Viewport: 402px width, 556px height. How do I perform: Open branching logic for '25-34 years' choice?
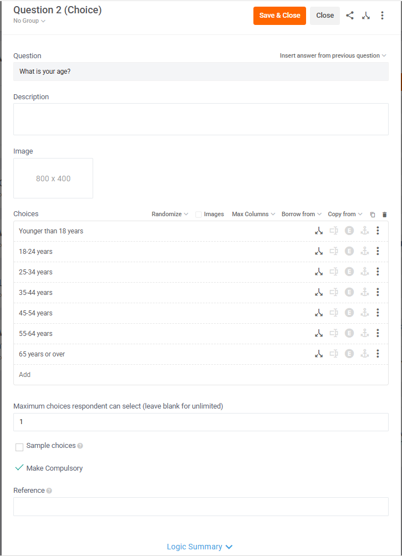coord(319,272)
